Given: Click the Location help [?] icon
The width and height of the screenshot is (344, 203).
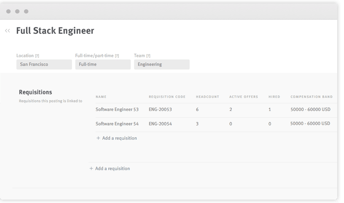Looking at the screenshot, I should [37, 56].
